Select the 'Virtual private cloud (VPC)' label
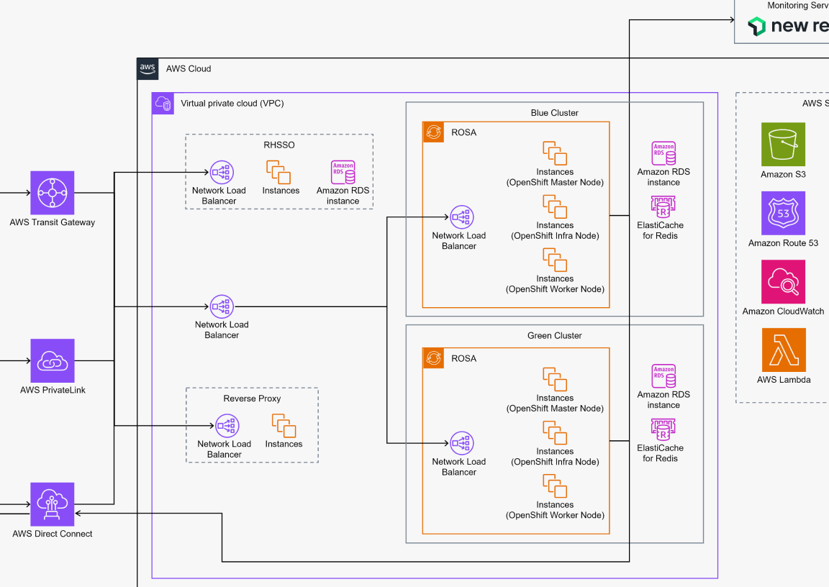This screenshot has height=587, width=829. [x=232, y=104]
